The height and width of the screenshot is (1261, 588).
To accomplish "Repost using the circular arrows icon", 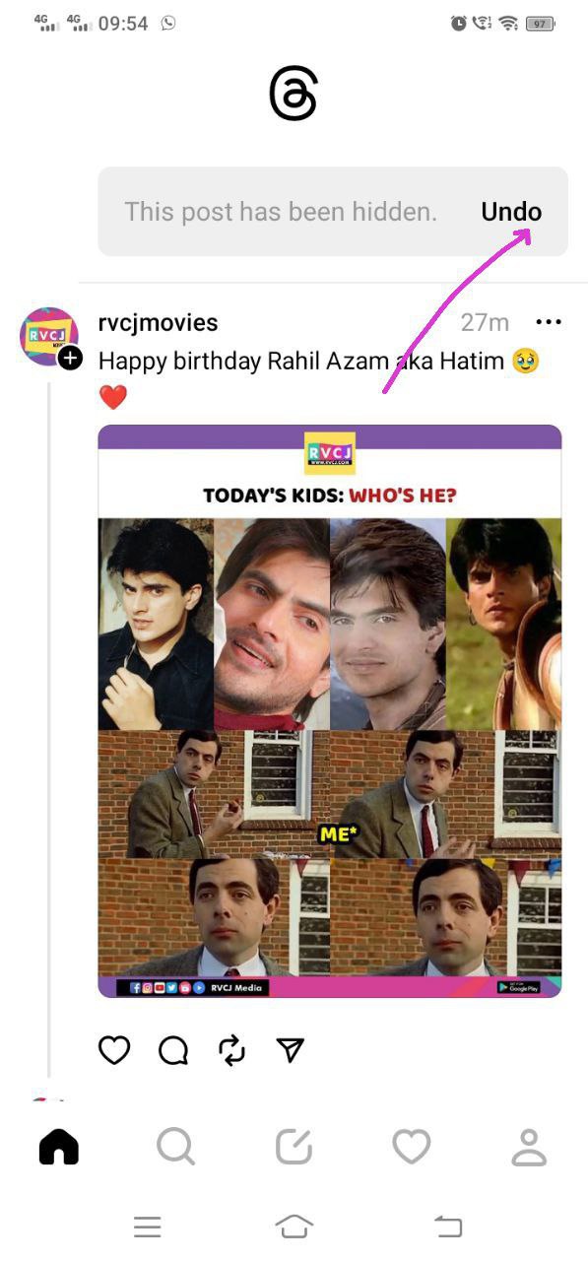I will (231, 1051).
